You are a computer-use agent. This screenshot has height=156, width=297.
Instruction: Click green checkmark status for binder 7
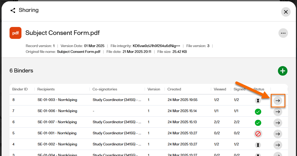pos(258,112)
